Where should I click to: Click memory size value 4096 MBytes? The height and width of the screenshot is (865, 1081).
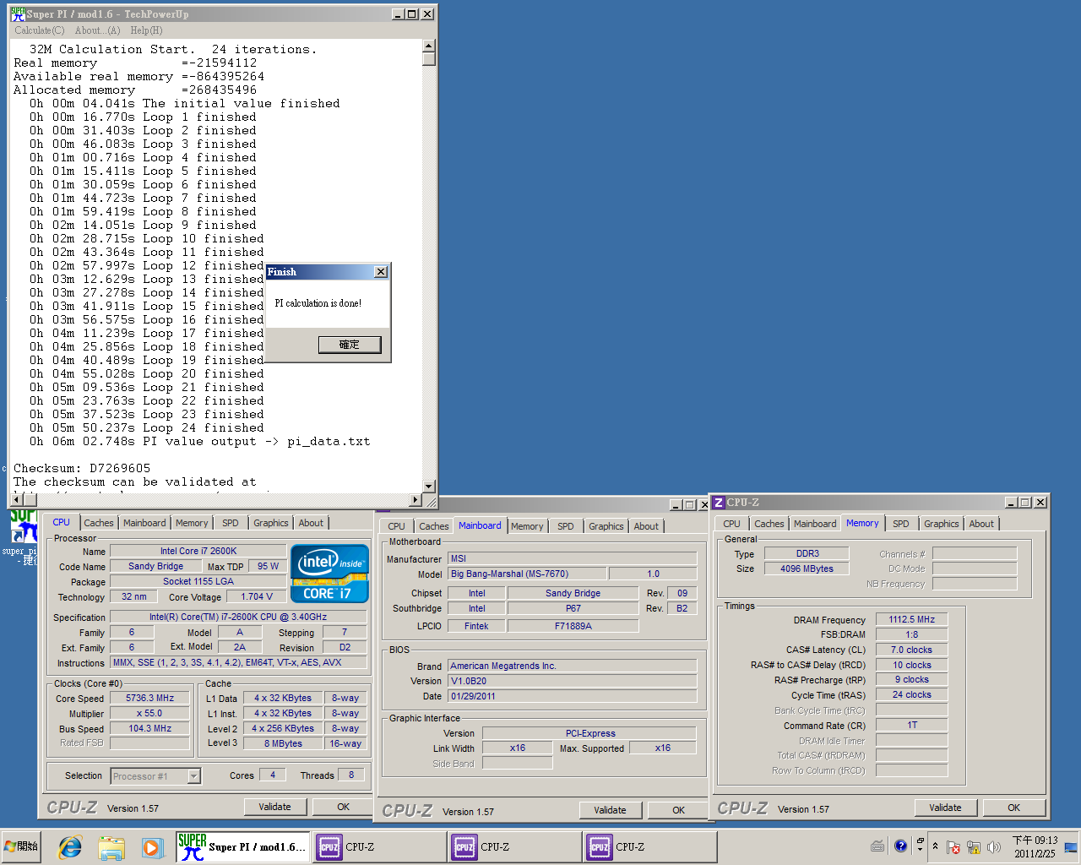(x=807, y=569)
